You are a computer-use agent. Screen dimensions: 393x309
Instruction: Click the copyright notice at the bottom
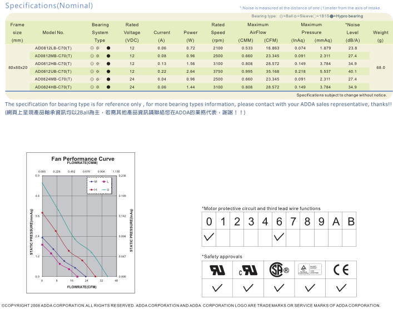tap(191, 306)
